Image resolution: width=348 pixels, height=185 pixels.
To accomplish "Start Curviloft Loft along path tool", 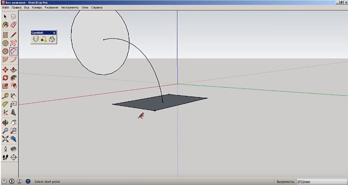I will [44, 39].
